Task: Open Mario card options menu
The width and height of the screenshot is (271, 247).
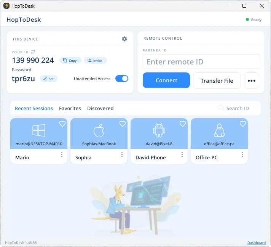Action: click(62, 155)
